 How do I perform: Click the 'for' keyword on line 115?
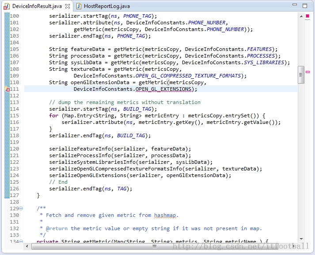point(53,116)
